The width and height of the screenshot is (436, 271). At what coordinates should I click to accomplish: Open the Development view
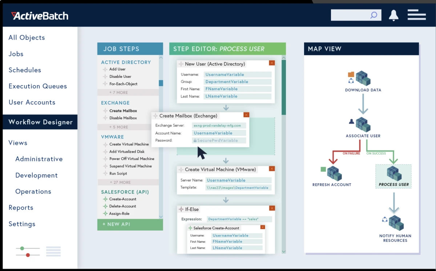(x=37, y=175)
